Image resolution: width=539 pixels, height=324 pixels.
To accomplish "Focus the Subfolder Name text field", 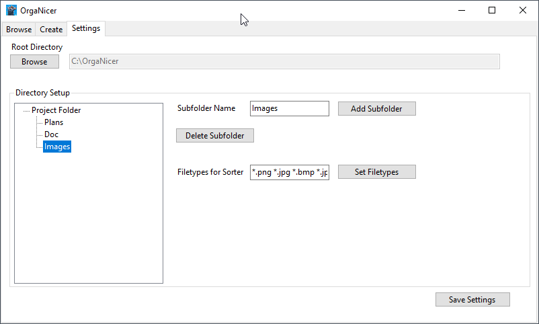I will point(289,108).
